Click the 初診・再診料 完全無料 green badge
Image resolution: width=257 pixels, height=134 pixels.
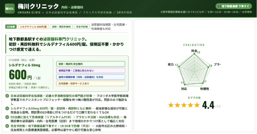[86, 64]
